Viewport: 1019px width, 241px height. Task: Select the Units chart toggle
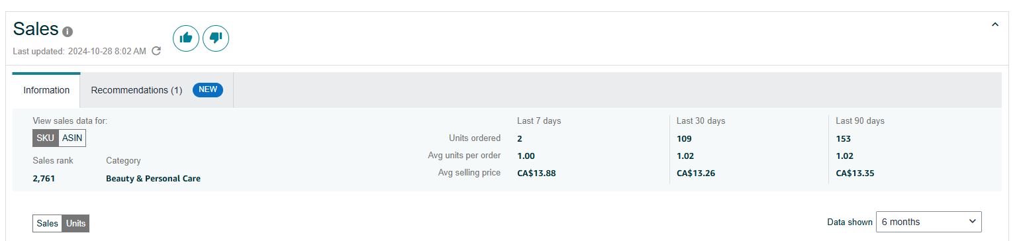[76, 224]
